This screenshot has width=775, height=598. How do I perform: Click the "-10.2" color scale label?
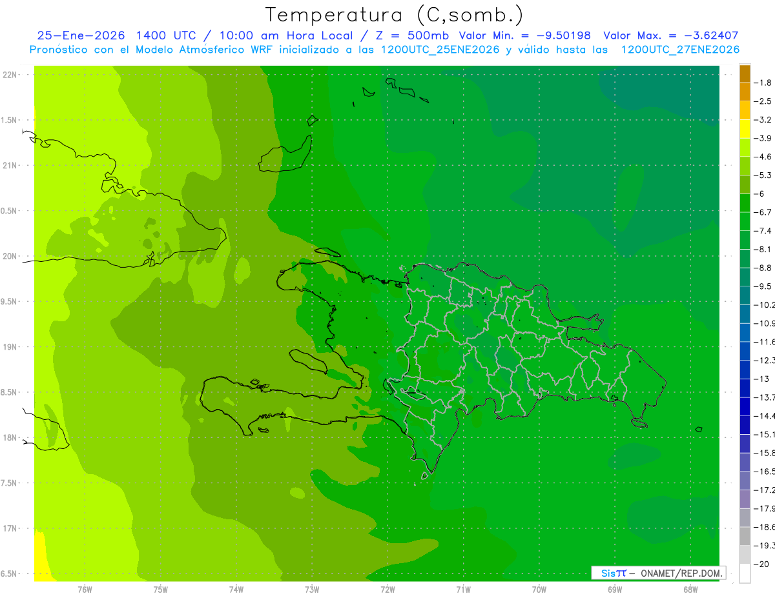click(765, 304)
